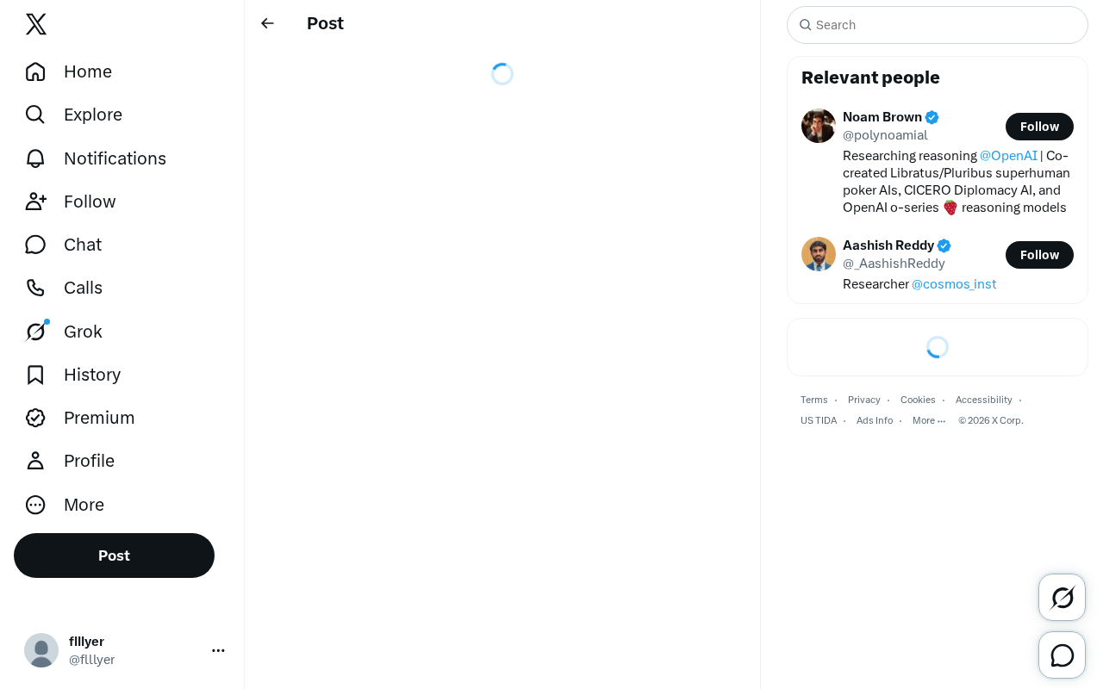Follow Aashish Reddy
The height and width of the screenshot is (689, 1103).
(1039, 255)
